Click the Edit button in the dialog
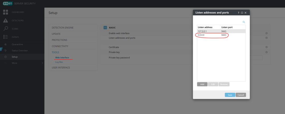The height and width of the screenshot is (114, 285). click(x=213, y=84)
